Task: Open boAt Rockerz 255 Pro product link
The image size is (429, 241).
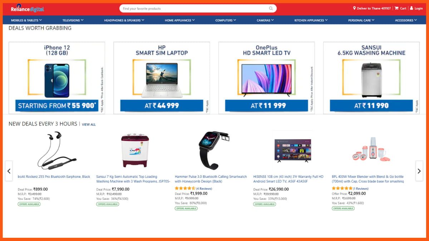Action: 54,177
